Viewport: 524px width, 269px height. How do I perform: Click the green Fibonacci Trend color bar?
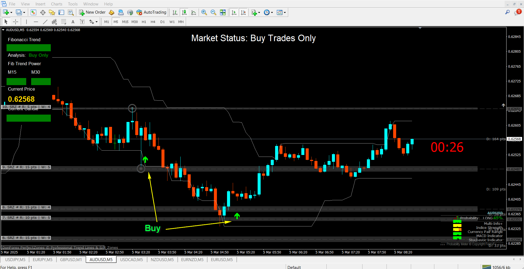pyautogui.click(x=29, y=48)
